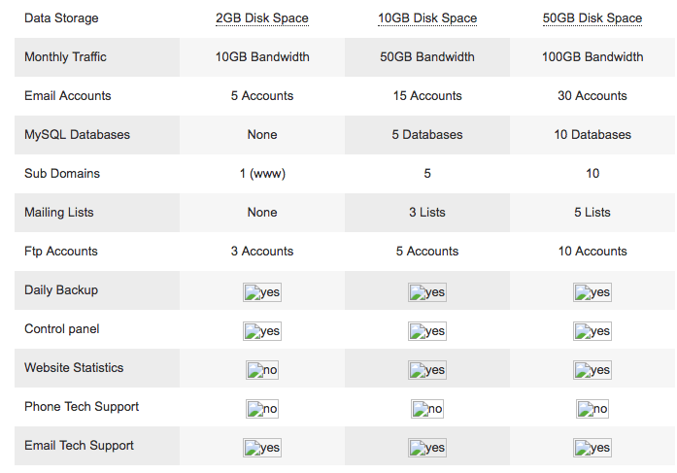This screenshot has width=677, height=473.
Task: Click the 15 Accounts email cell
Action: pos(427,96)
